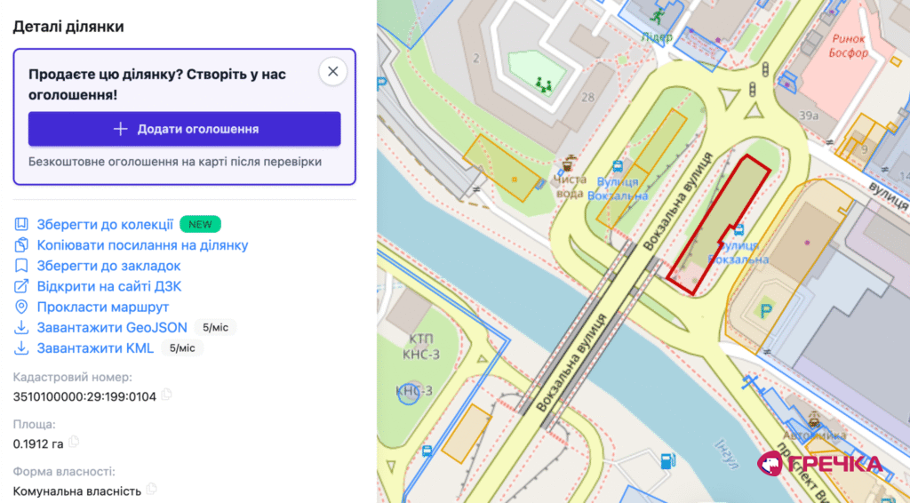The width and height of the screenshot is (910, 503).
Task: Click the bookmark icon beside Зберегти до колекції
Action: coord(21,225)
